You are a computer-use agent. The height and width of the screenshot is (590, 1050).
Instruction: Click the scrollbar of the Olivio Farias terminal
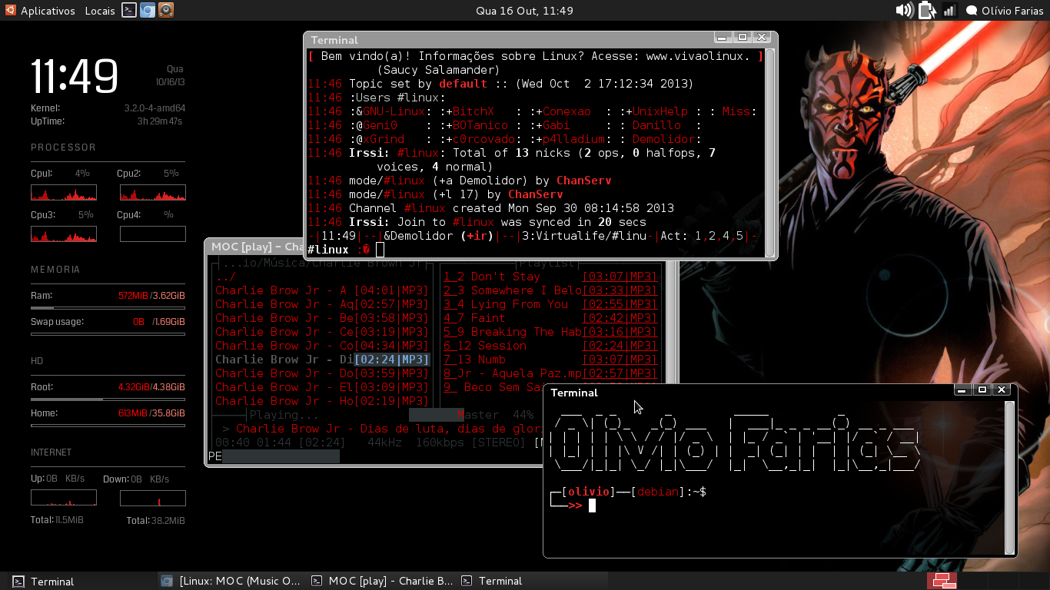[x=1009, y=477]
